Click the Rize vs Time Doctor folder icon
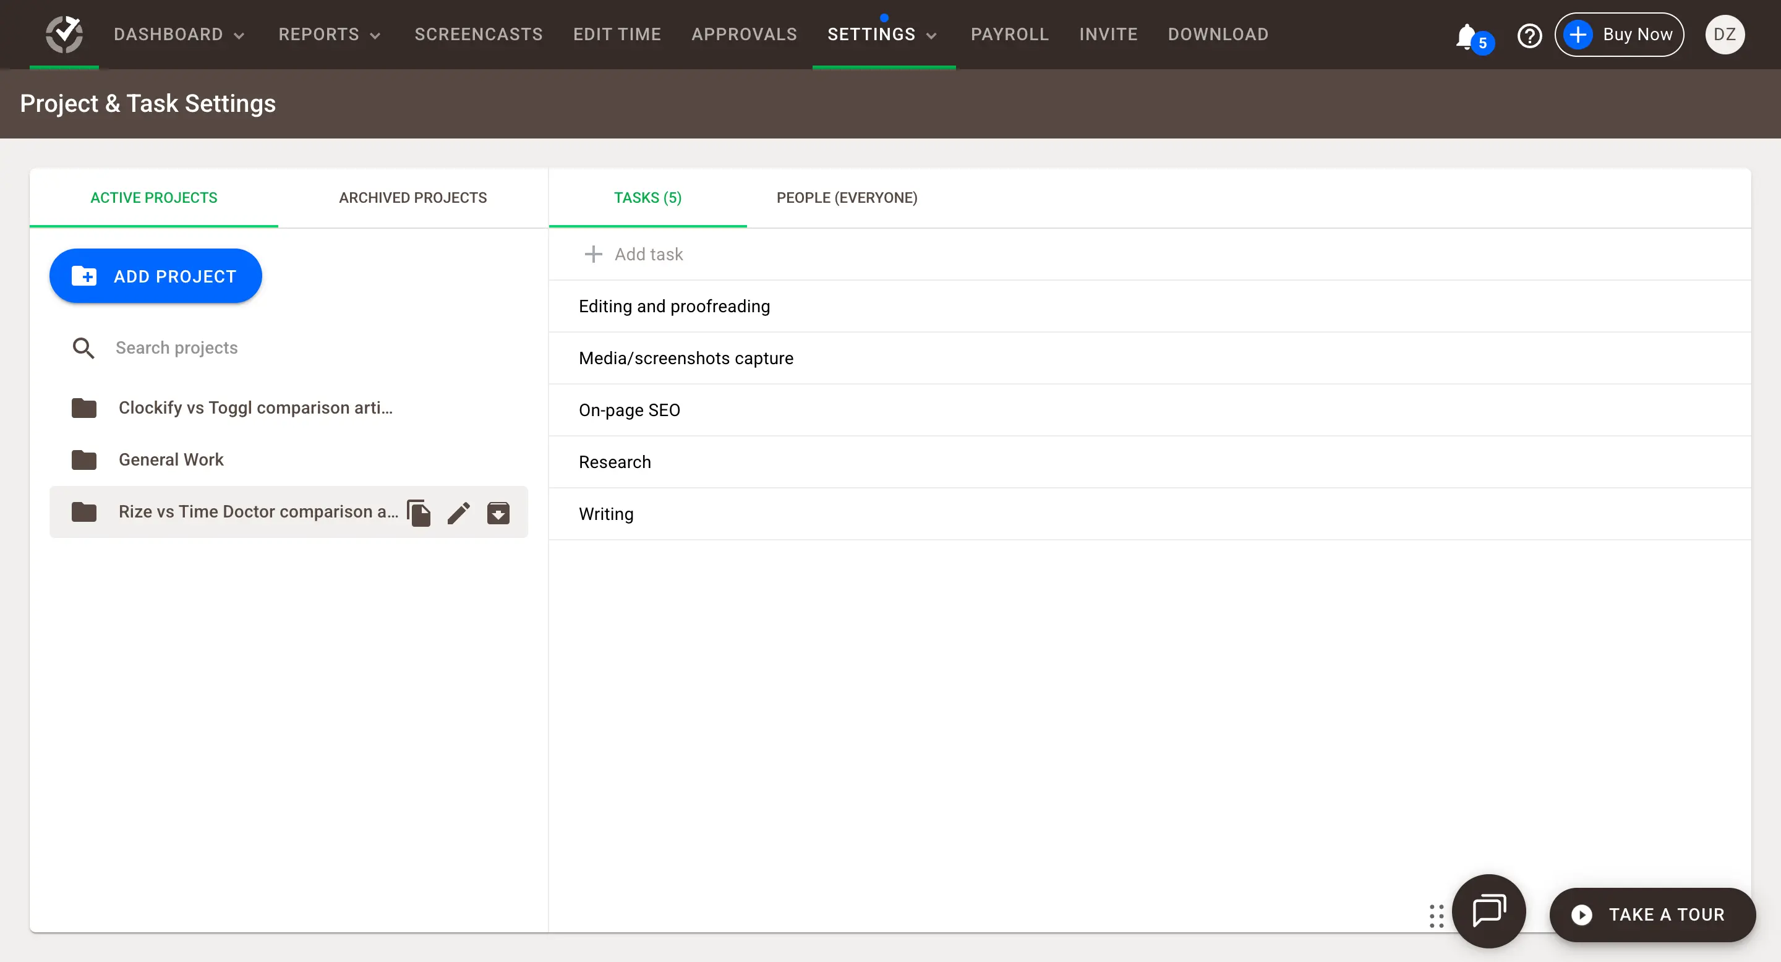This screenshot has width=1781, height=962. [83, 511]
